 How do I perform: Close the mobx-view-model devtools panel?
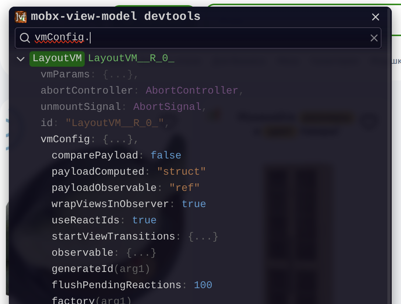coord(375,17)
